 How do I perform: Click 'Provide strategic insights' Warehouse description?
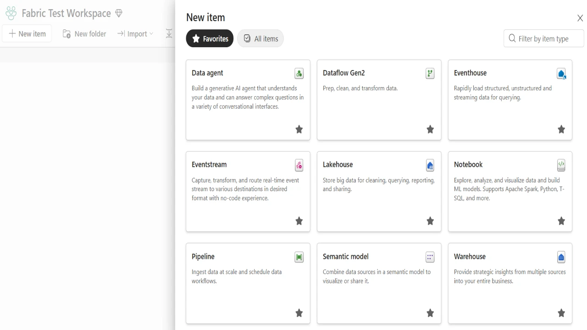click(x=510, y=276)
